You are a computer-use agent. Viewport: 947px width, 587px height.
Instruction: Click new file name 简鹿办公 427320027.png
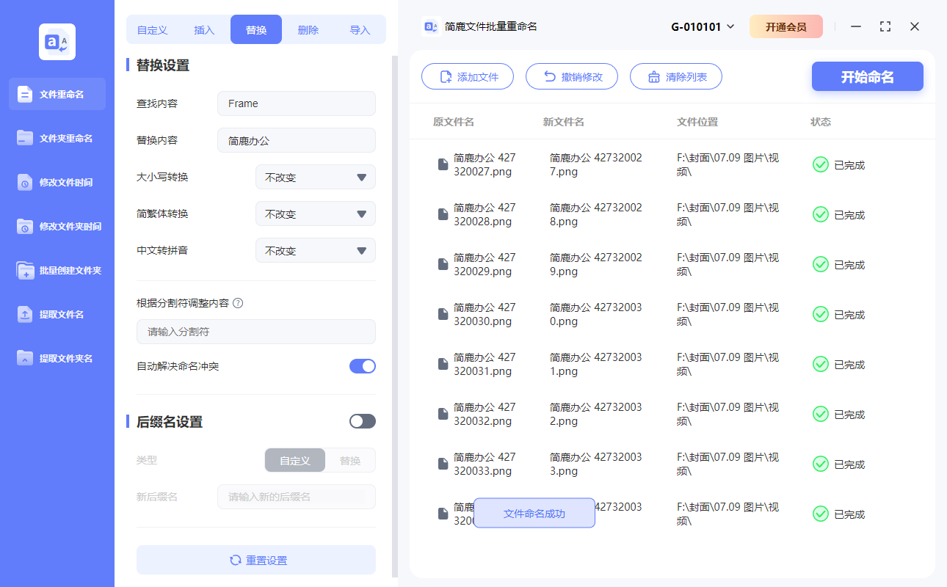tap(596, 164)
